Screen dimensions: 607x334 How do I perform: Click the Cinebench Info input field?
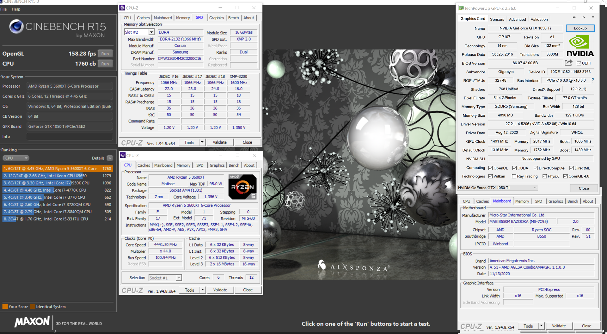coord(70,137)
